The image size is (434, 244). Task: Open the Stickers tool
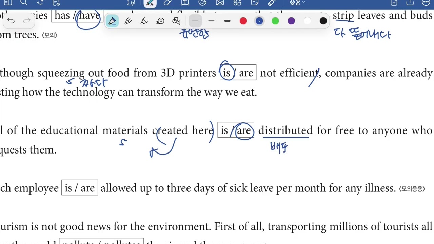(x=202, y=2)
